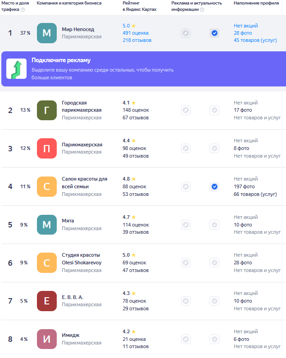The image size is (286, 358).
Task: Open the '45 товаров (услуг)' link
Action: pos(255,40)
